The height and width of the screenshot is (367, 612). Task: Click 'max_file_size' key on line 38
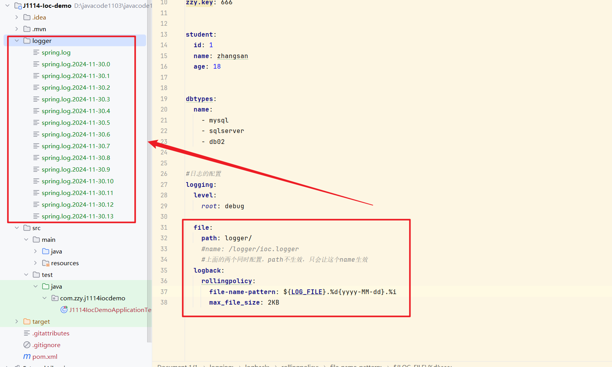click(x=235, y=302)
